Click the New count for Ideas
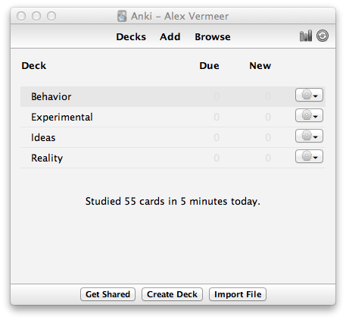The image size is (346, 320). click(x=268, y=137)
